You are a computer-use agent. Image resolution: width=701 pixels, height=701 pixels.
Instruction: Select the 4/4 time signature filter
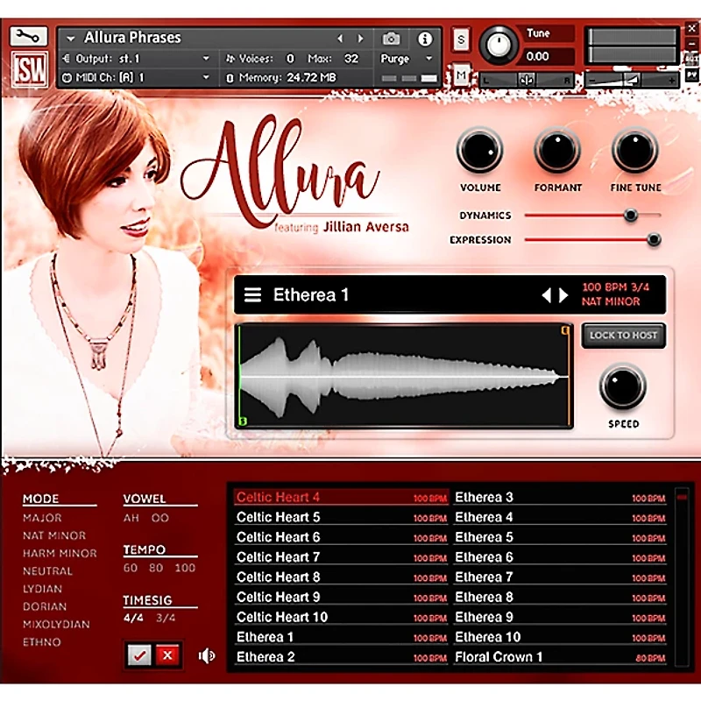tap(133, 619)
